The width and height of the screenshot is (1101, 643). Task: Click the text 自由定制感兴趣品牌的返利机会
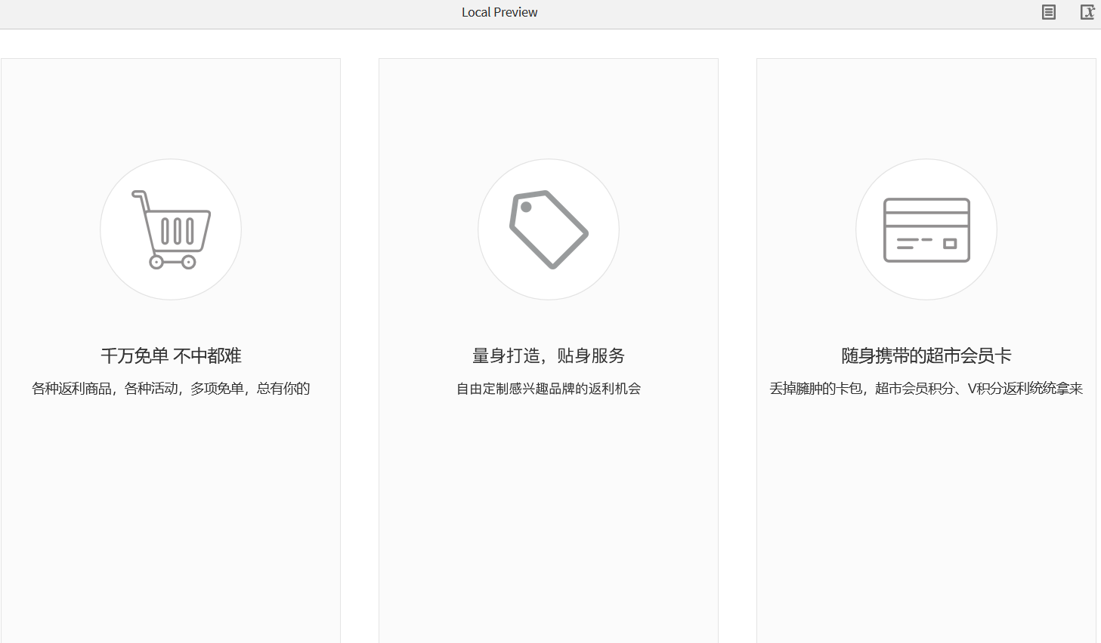[x=549, y=389]
